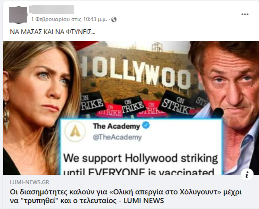Open the article headline about Χόλυγουντ strike

(x=126, y=196)
